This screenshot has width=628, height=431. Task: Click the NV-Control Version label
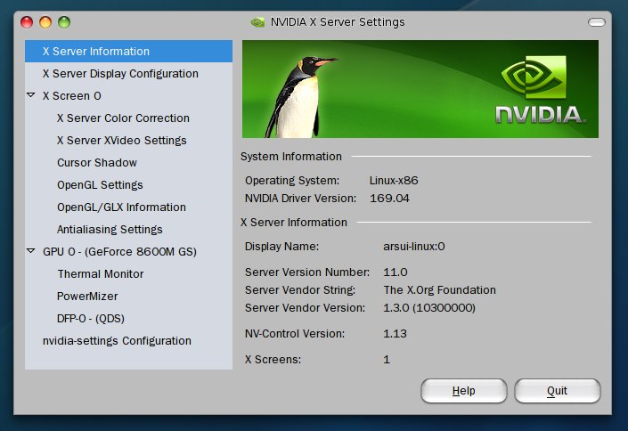coord(295,334)
